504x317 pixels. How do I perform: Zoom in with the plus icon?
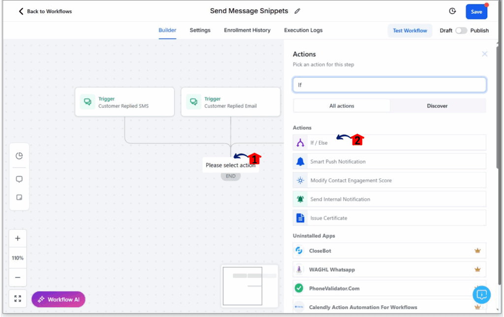18,238
